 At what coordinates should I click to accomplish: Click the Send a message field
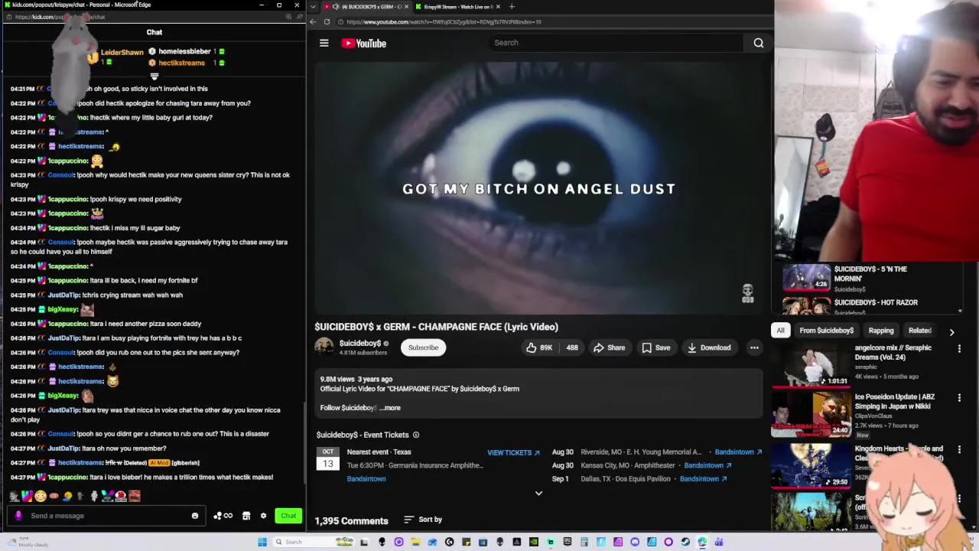[x=107, y=516]
